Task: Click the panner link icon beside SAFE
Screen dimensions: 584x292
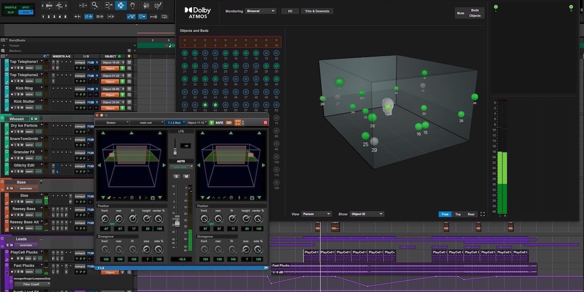Action: tap(229, 123)
